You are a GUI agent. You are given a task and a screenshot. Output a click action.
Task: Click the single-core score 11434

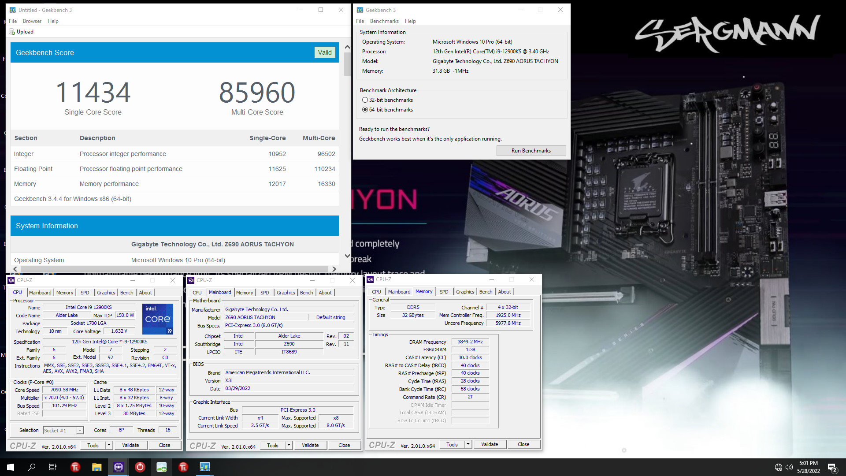(x=93, y=92)
